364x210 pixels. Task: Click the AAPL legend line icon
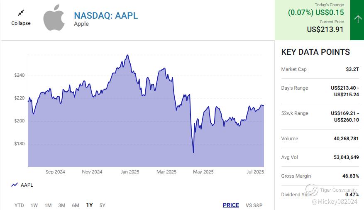pos(15,185)
